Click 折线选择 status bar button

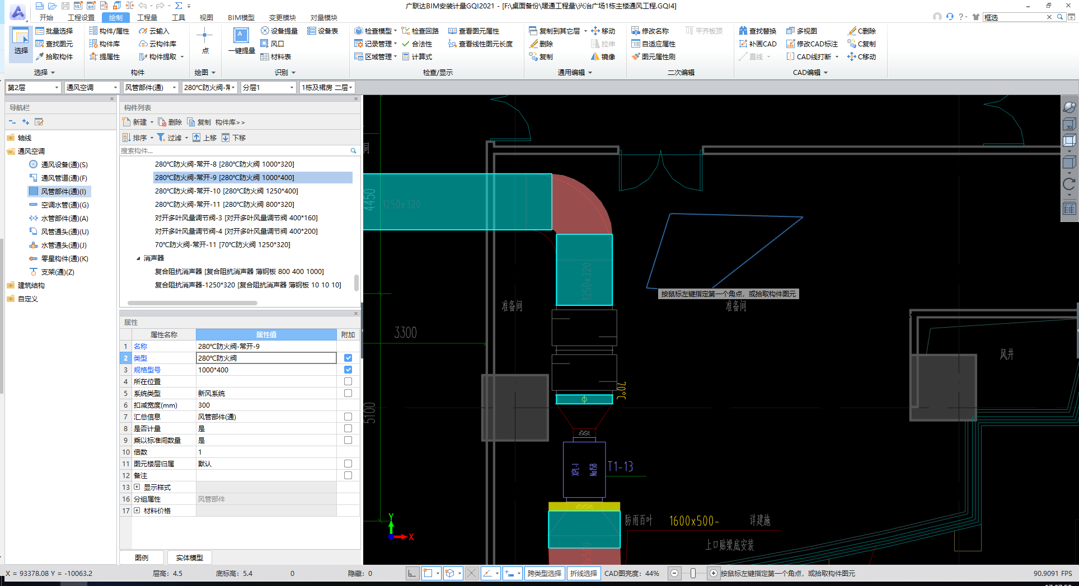(x=583, y=573)
